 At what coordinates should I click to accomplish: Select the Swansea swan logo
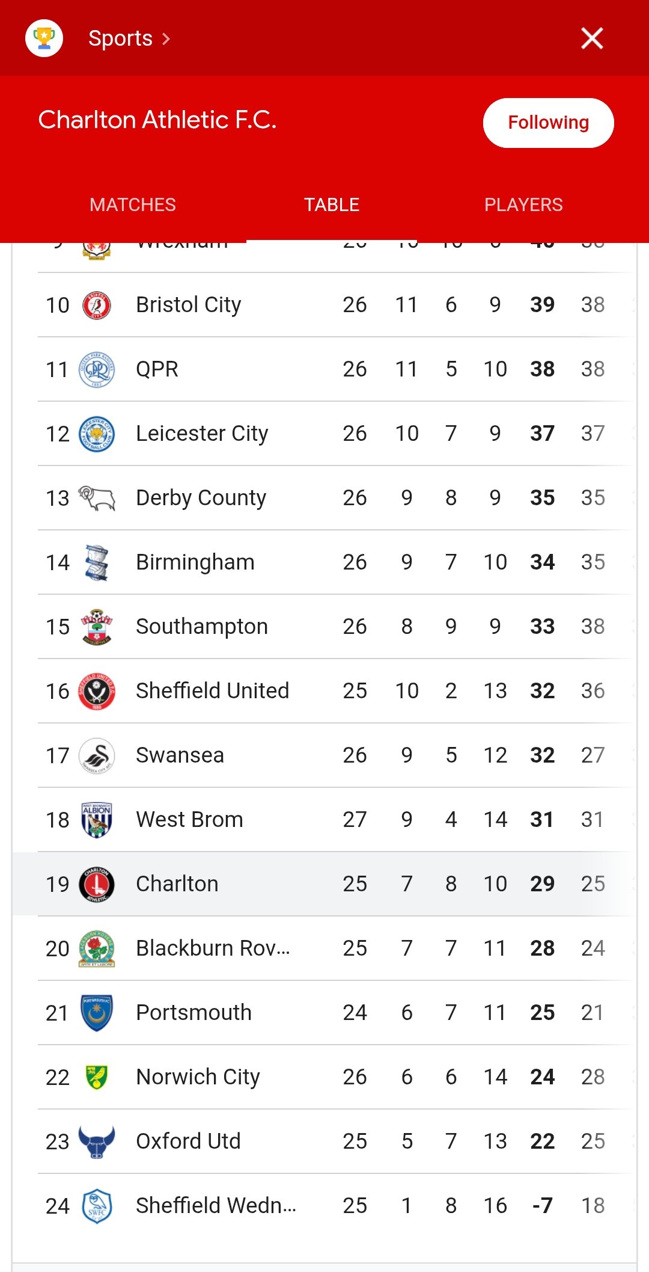tap(97, 755)
